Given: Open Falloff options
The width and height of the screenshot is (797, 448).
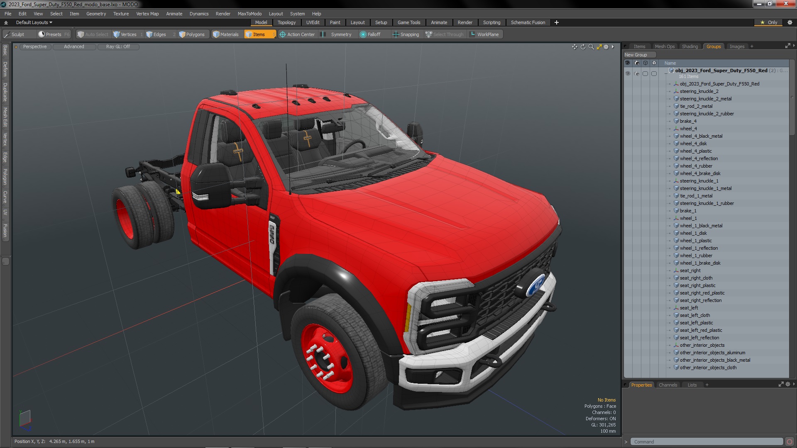Looking at the screenshot, I should tap(374, 34).
